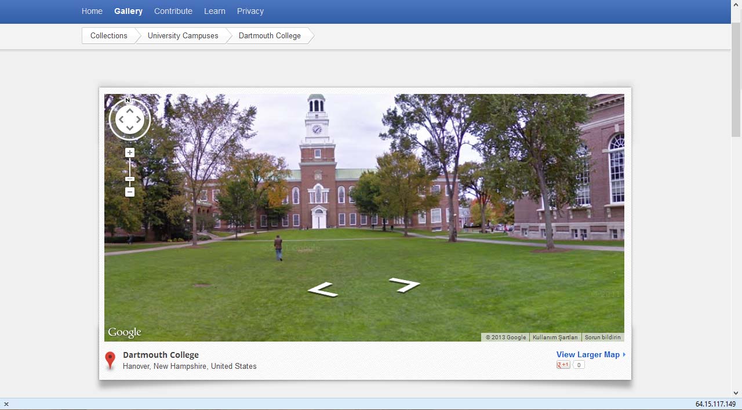The height and width of the screenshot is (410, 742).
Task: Open the Contribute menu item
Action: click(x=173, y=11)
